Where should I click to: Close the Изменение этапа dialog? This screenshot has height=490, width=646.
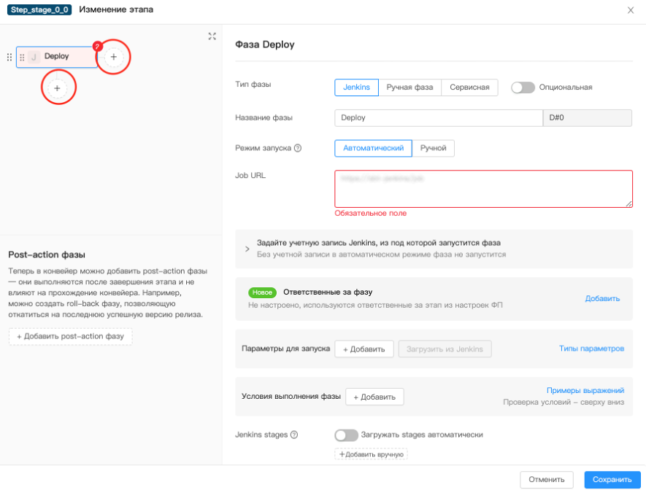[x=631, y=10]
